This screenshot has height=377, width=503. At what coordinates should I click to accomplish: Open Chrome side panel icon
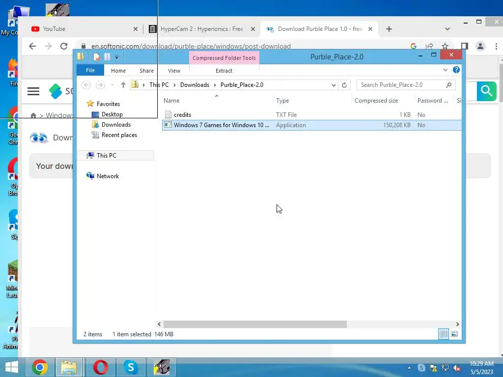[464, 46]
